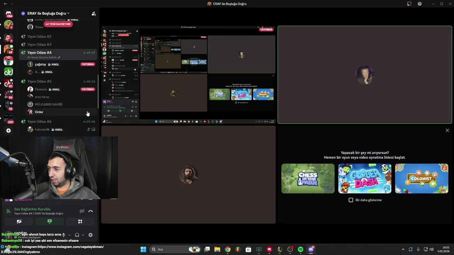Focus the large screen share stream tile
The image size is (454, 255).
tap(188, 75)
